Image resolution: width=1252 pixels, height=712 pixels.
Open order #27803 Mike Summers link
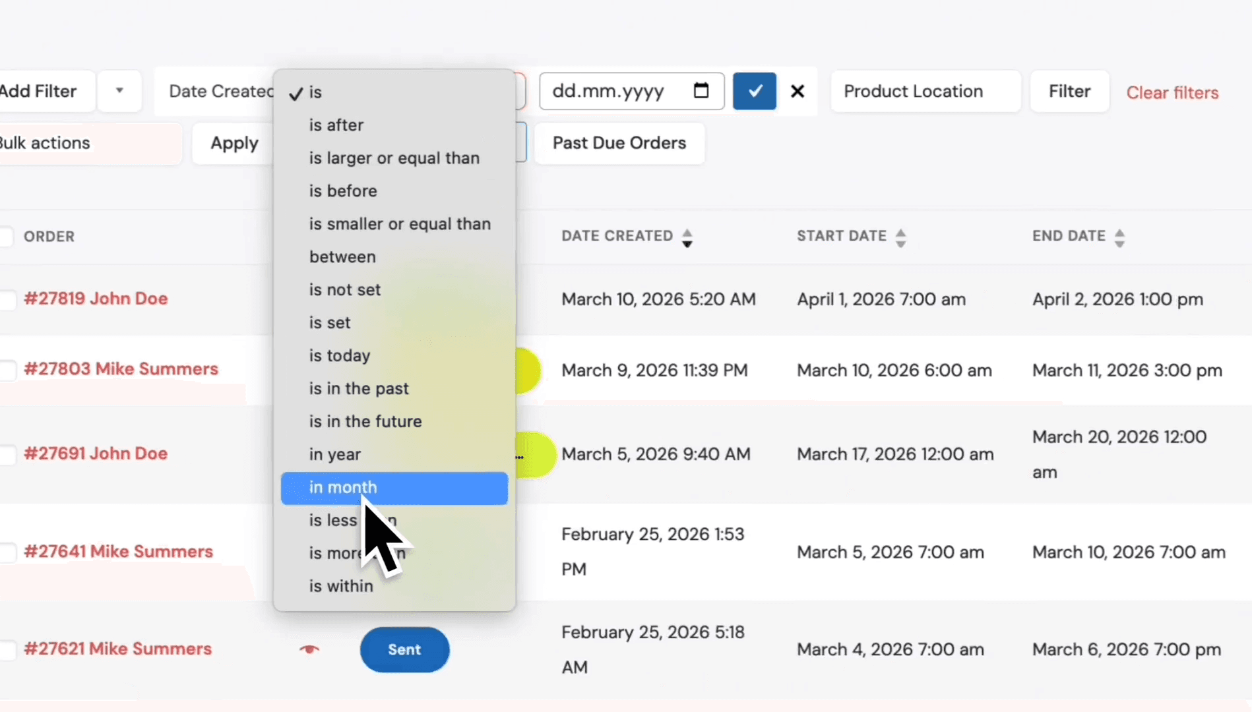tap(121, 369)
